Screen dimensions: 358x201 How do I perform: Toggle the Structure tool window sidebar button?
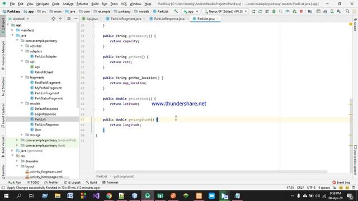tap(3, 86)
